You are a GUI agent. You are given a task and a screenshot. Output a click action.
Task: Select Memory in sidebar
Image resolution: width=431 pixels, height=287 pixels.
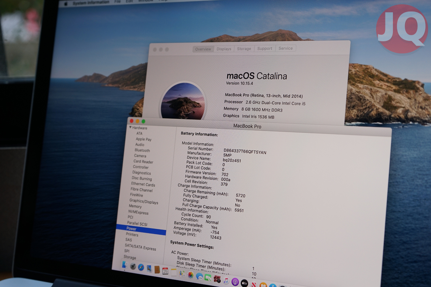(135, 206)
